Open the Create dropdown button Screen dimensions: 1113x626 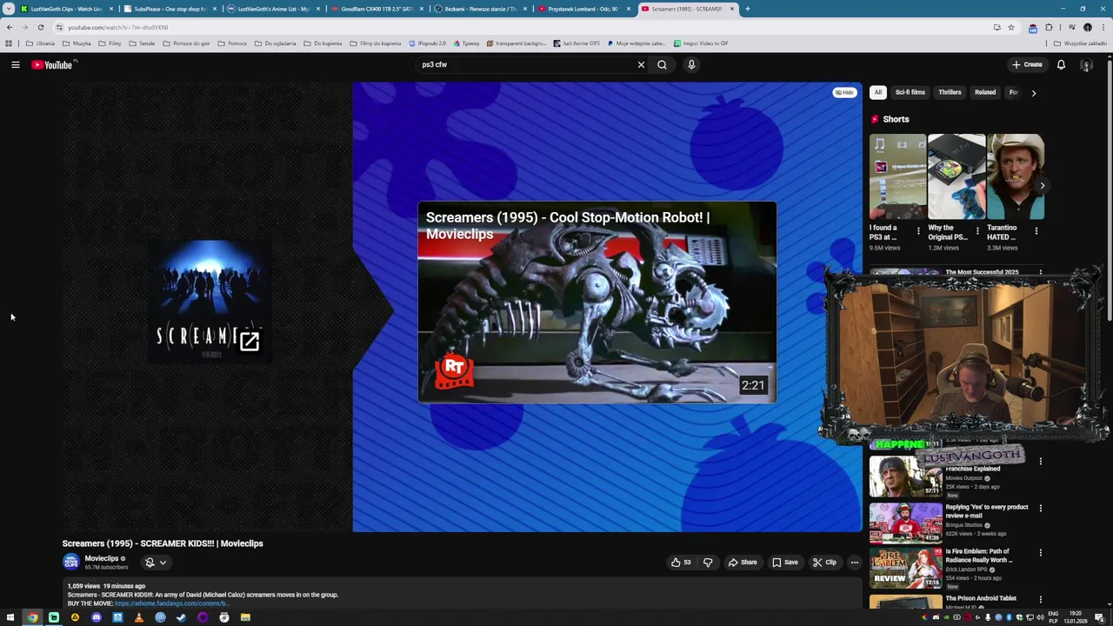tap(1027, 64)
